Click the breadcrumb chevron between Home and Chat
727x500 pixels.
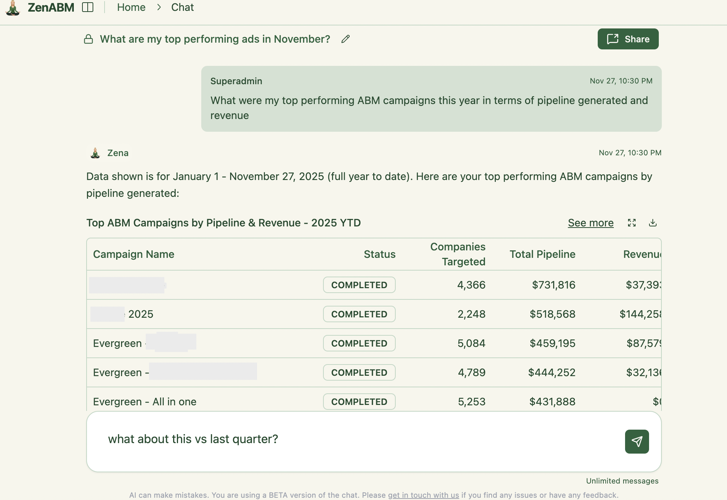tap(159, 7)
